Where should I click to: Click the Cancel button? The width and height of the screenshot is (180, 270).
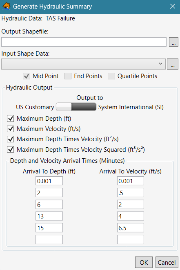(167, 262)
